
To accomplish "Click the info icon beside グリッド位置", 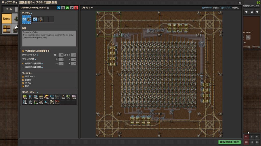I will 35,59.
